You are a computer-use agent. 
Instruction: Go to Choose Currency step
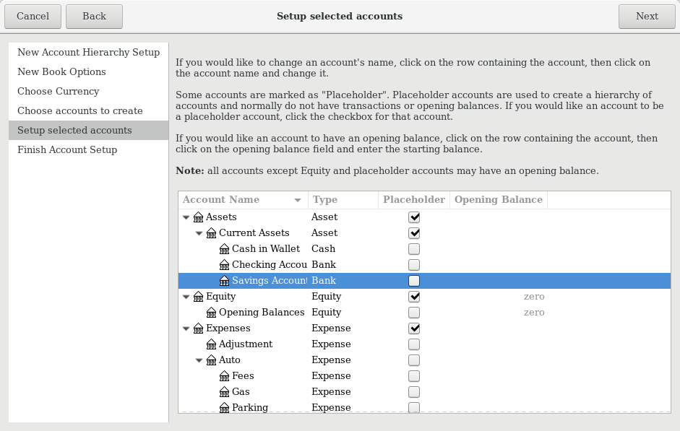(x=59, y=92)
